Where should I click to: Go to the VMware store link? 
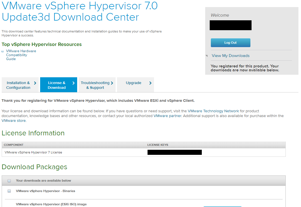pos(14,121)
